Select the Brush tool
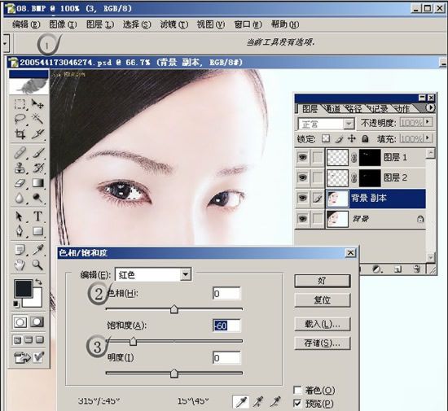 click(x=37, y=153)
